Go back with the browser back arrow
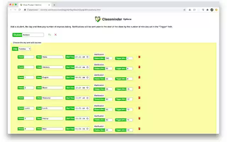The height and width of the screenshot is (142, 227). tap(11, 10)
